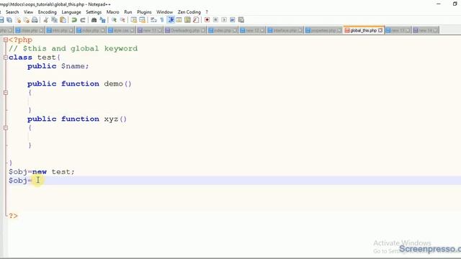Open the View menu
461x259 pixels.
coord(29,12)
